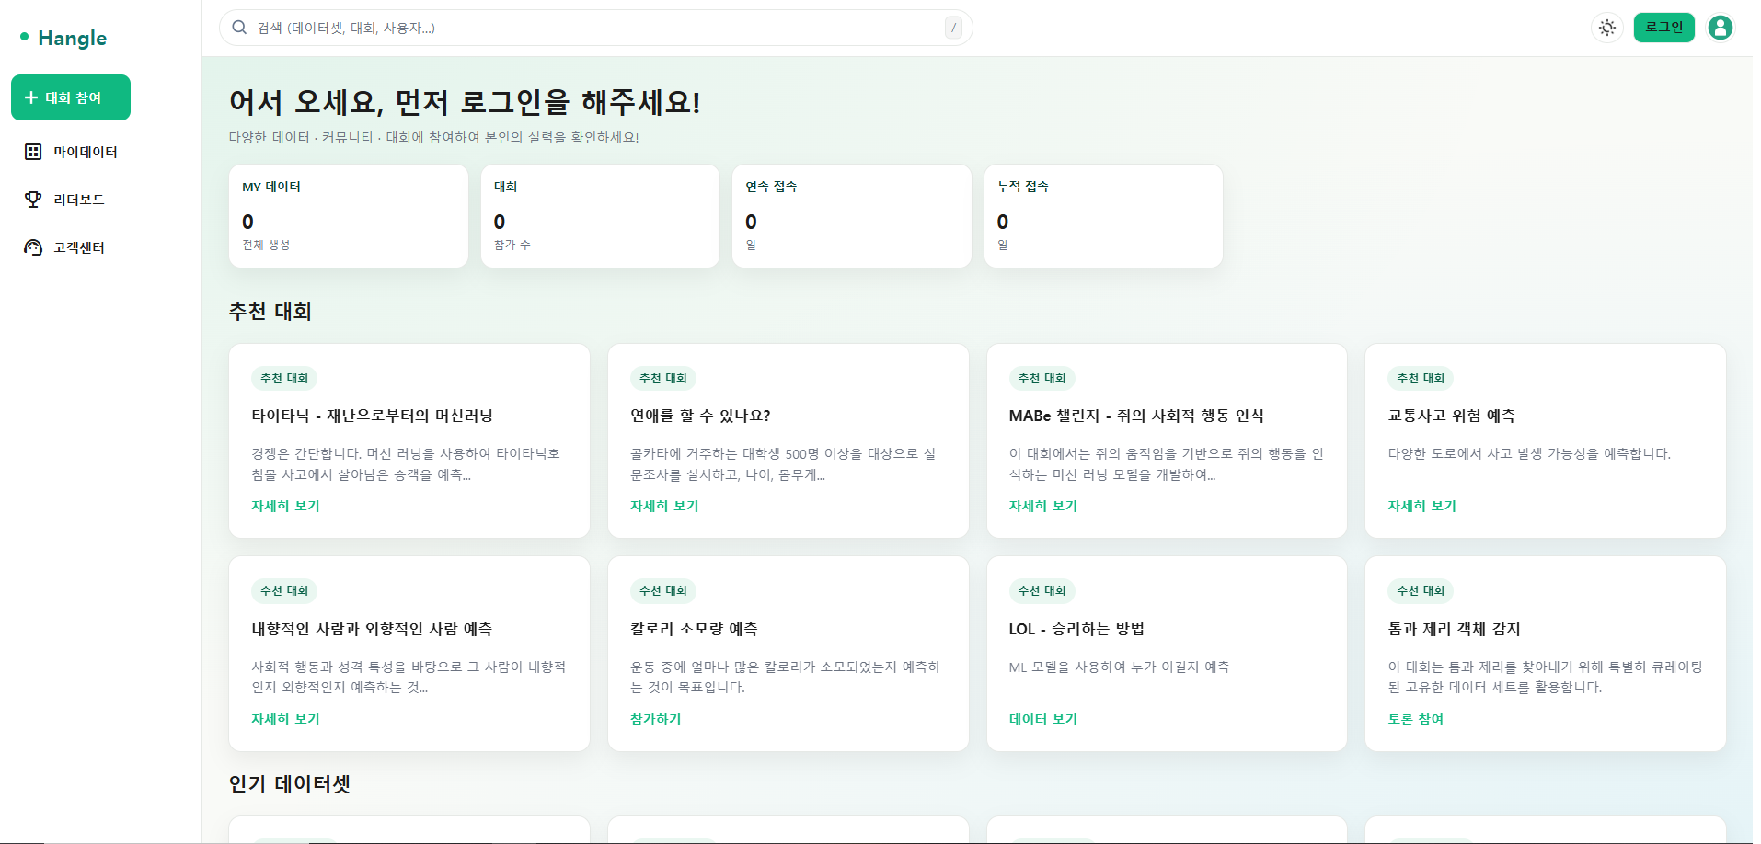Click the 마이데이터 grid icon in sidebar
This screenshot has height=844, width=1761.
click(33, 152)
